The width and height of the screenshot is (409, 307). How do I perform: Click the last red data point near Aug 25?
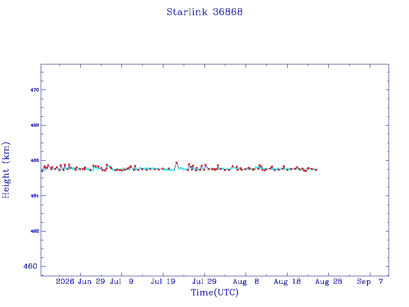[316, 169]
